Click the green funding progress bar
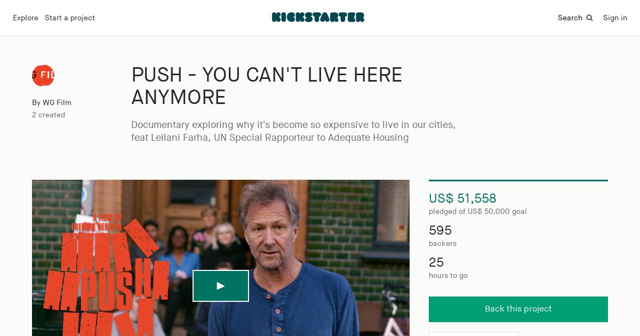Viewport: 640px width, 336px height. point(518,180)
